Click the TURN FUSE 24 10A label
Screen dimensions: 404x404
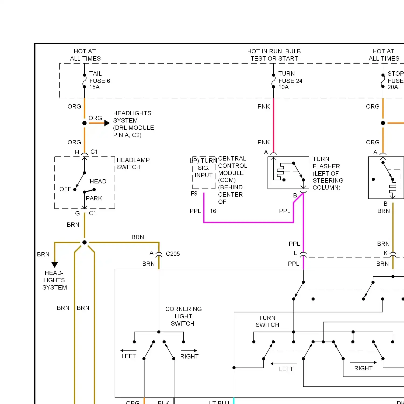point(290,81)
